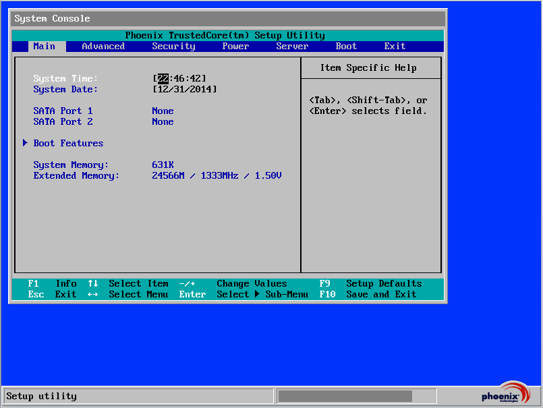543x408 pixels.
Task: Click the highlighted hour field 22
Action: tap(163, 79)
